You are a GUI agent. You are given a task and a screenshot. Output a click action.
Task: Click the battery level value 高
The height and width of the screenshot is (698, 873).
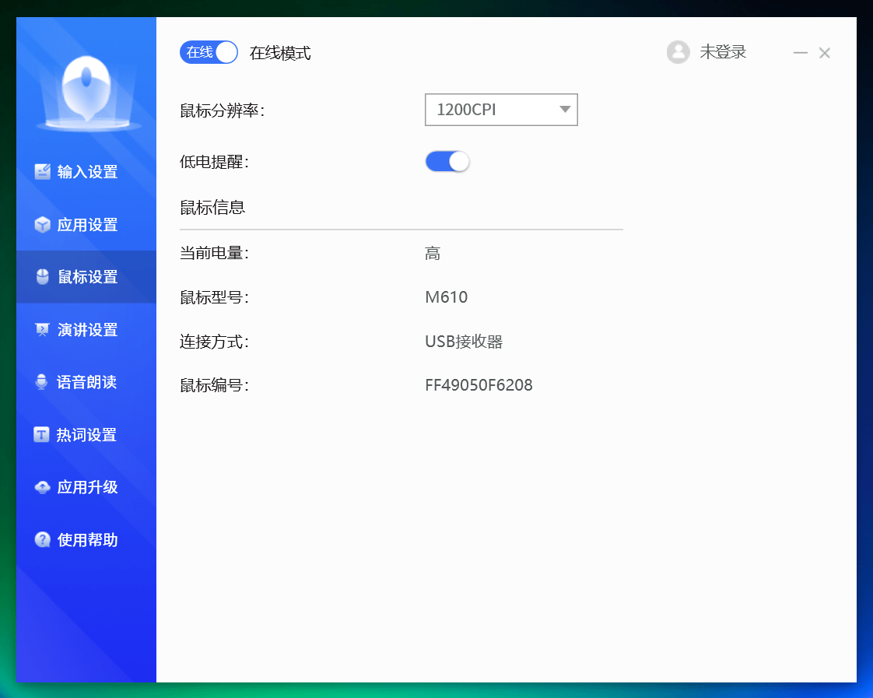pyautogui.click(x=433, y=253)
